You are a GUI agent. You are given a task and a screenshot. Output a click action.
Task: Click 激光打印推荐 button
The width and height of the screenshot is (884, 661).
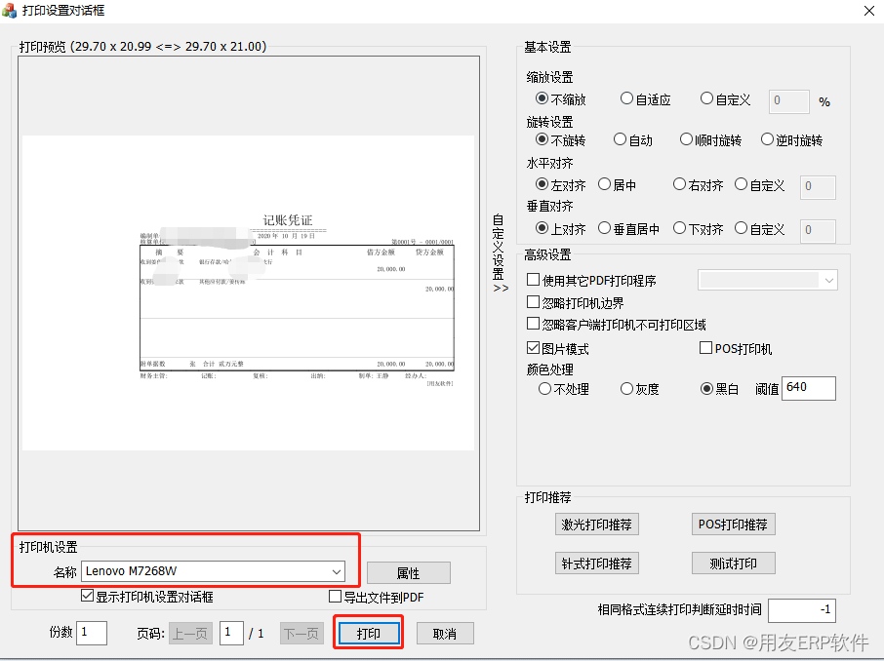coord(597,525)
